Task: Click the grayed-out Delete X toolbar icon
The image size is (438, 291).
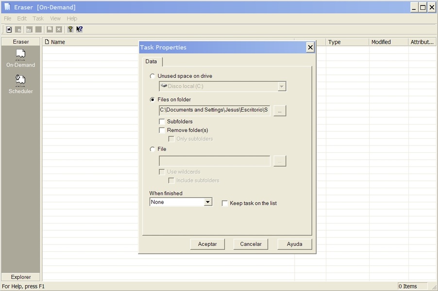Action: pyautogui.click(x=59, y=30)
